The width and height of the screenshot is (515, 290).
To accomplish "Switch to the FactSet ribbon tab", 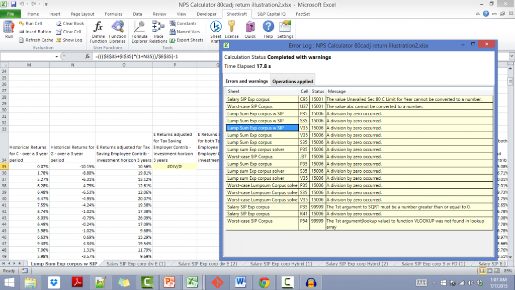I will [302, 14].
